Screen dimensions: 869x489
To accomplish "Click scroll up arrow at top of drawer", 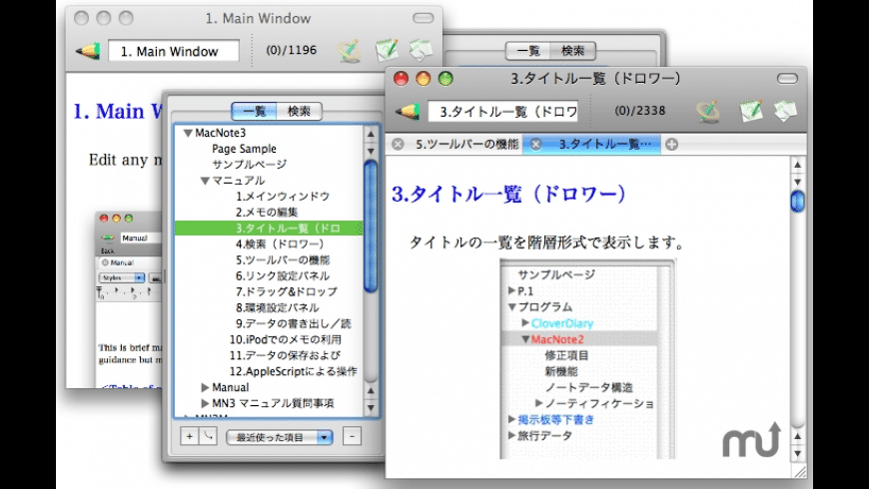I will 371,134.
